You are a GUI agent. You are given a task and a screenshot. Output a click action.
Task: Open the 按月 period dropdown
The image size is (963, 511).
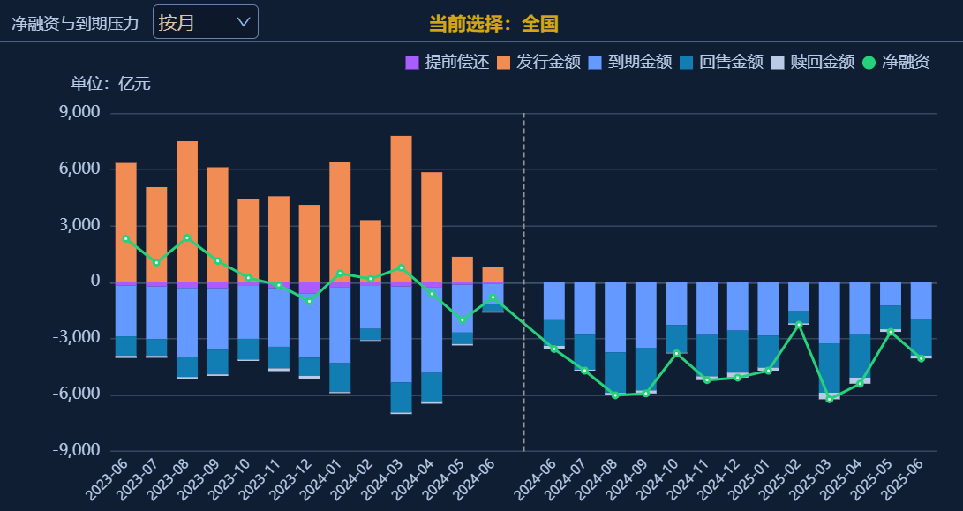coord(205,22)
